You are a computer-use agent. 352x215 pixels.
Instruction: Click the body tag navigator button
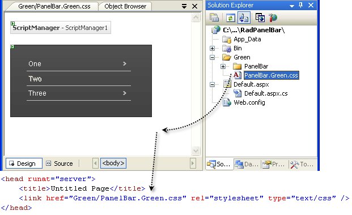tap(113, 163)
